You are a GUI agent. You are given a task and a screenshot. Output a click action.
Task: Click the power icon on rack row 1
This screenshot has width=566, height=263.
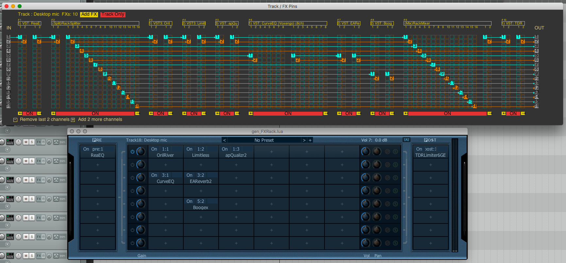pos(132,152)
